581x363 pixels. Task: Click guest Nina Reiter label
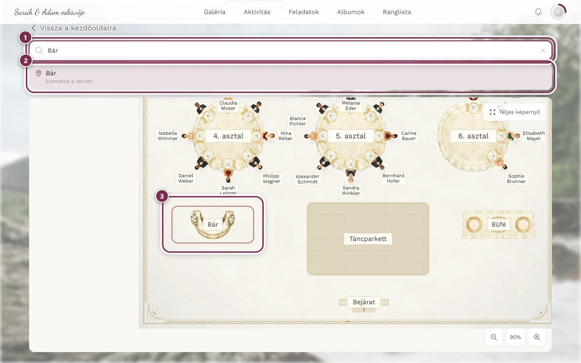[286, 136]
